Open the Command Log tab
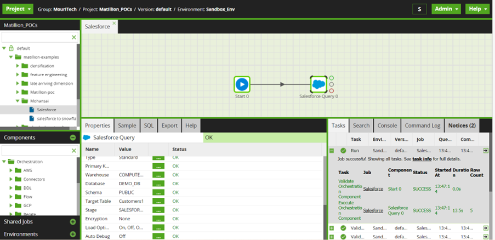495x240 pixels. tap(422, 125)
